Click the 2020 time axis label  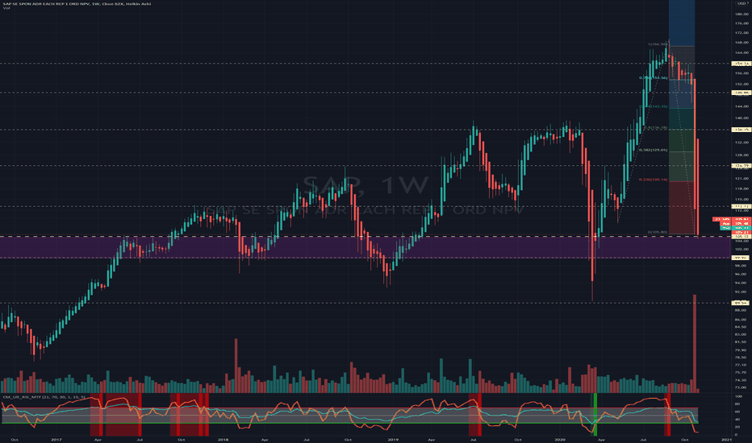pyautogui.click(x=560, y=439)
